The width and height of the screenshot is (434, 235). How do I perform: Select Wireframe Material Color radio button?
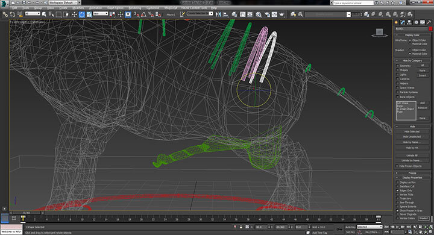pyautogui.click(x=410, y=44)
